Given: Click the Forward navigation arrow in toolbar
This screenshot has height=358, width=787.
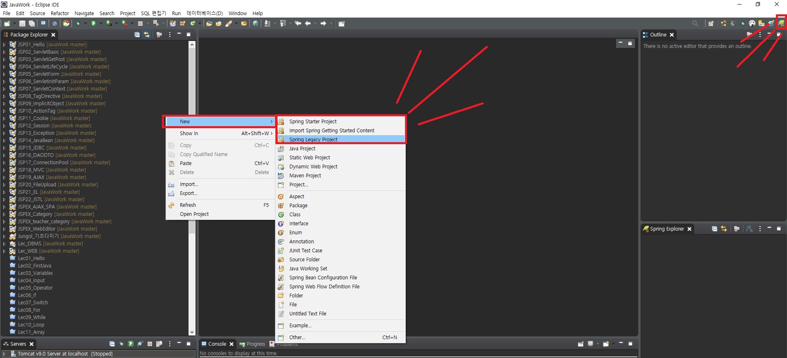Looking at the screenshot, I should (323, 23).
